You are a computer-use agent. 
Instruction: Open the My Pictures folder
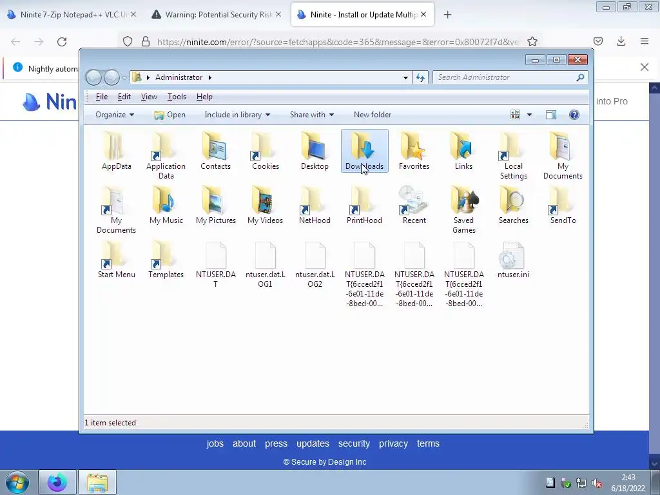[215, 205]
